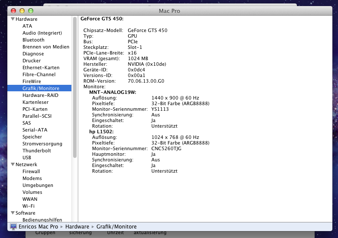Select Wi-Fi under Netzwerk
This screenshot has width=338, height=238.
(29, 206)
